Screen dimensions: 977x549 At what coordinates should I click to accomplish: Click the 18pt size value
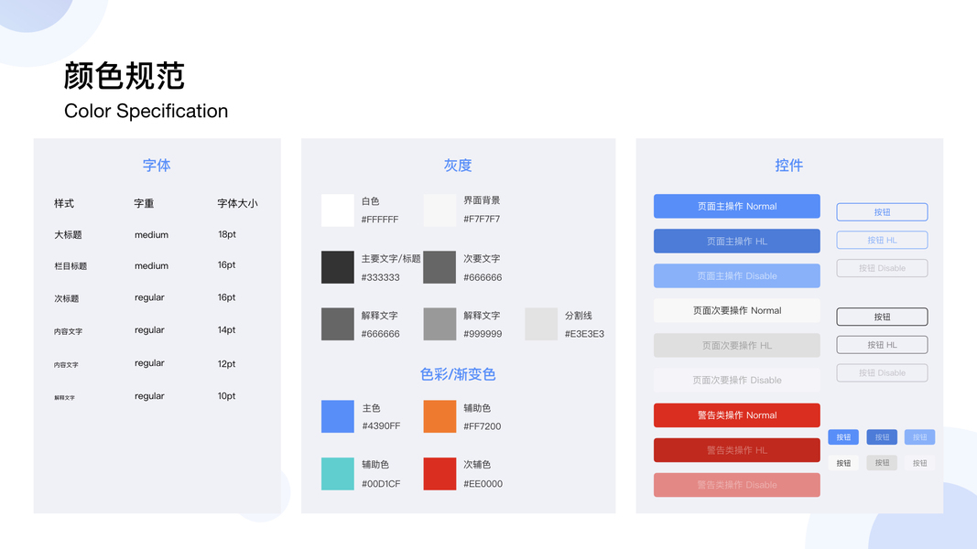coord(227,234)
